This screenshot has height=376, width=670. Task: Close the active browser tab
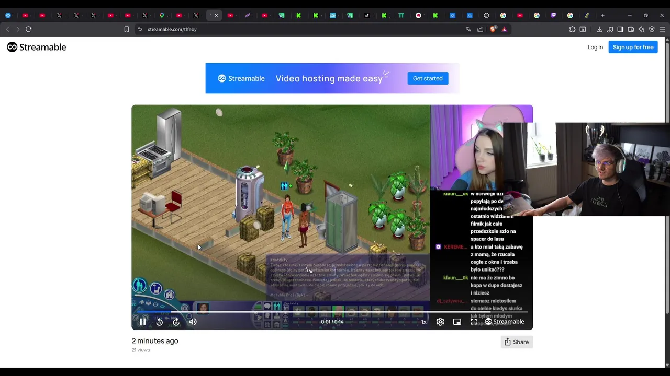(x=216, y=15)
